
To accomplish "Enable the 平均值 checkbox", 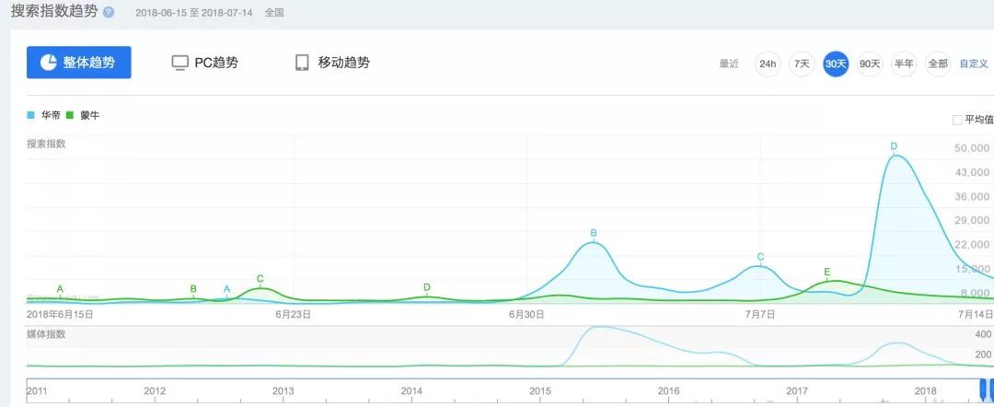I will click(957, 120).
